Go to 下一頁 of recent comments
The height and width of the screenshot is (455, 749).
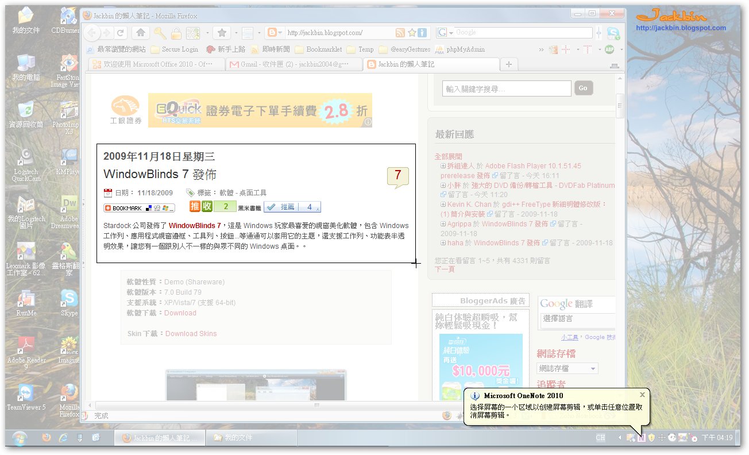click(x=445, y=269)
